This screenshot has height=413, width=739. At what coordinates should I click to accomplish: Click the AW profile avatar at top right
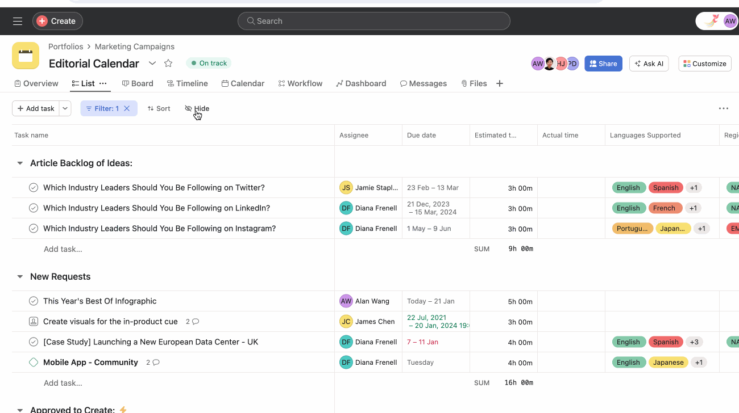(730, 21)
